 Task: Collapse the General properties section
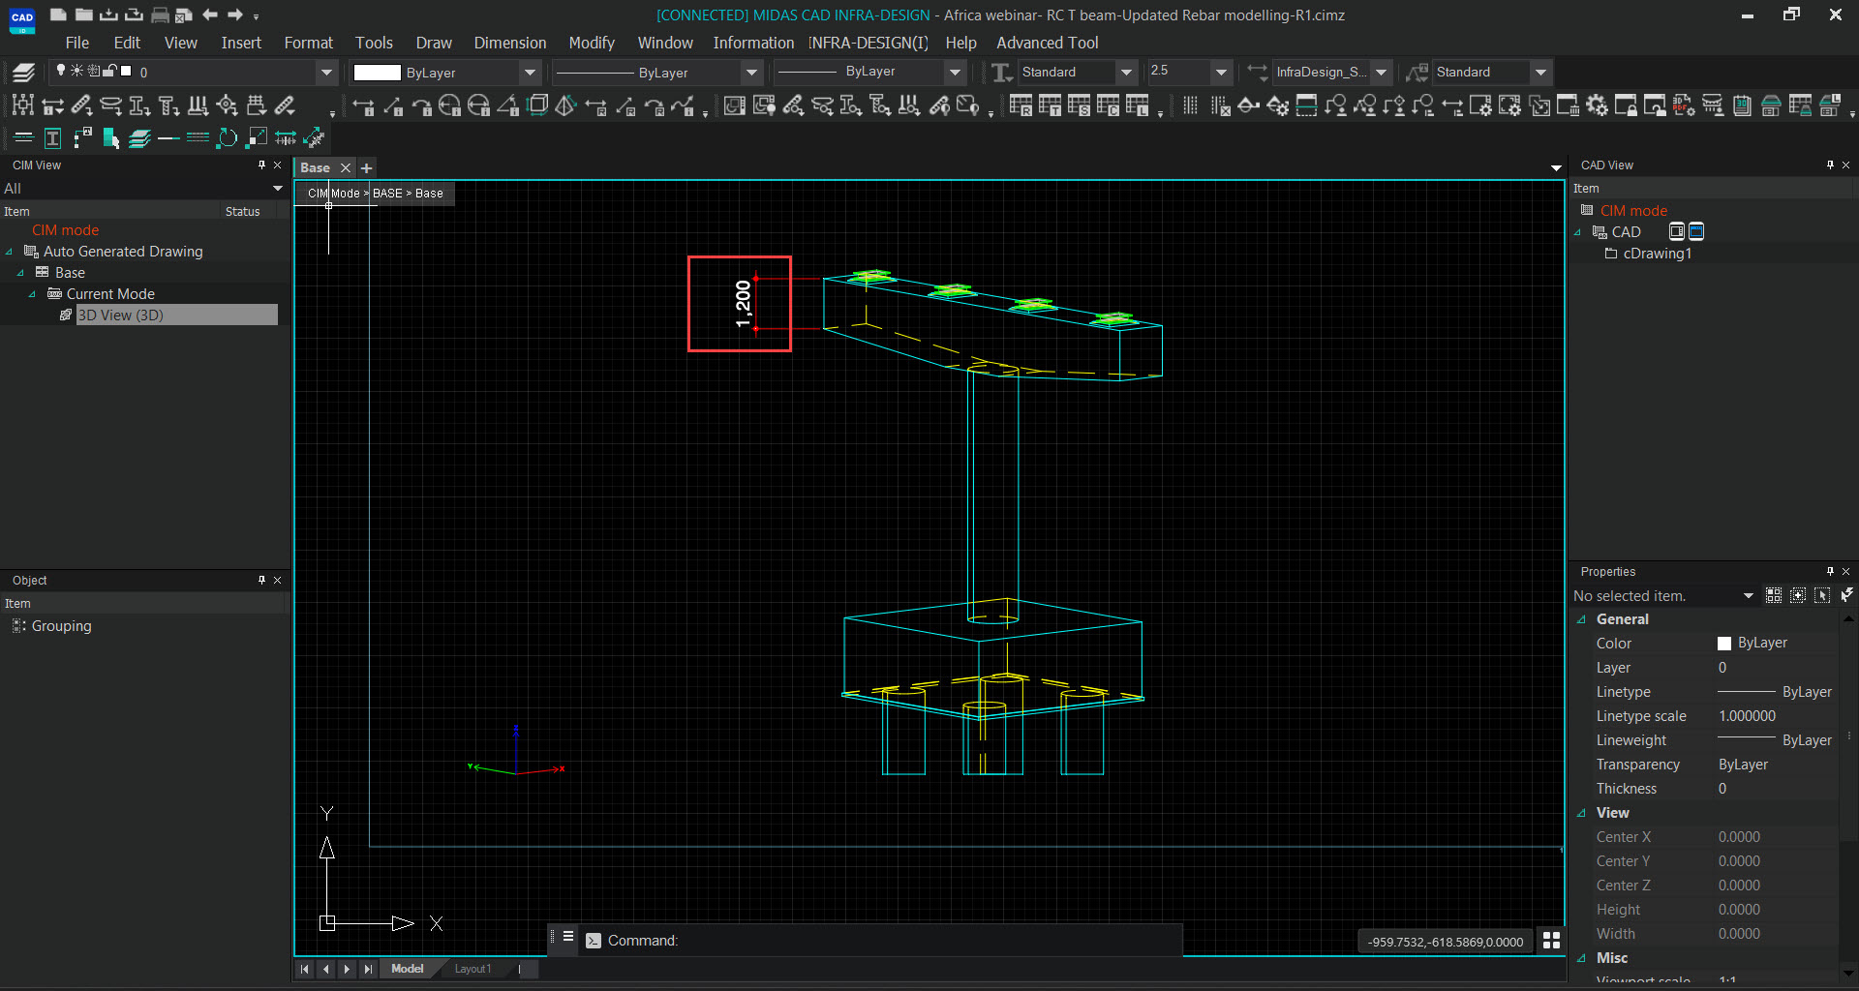click(x=1581, y=619)
